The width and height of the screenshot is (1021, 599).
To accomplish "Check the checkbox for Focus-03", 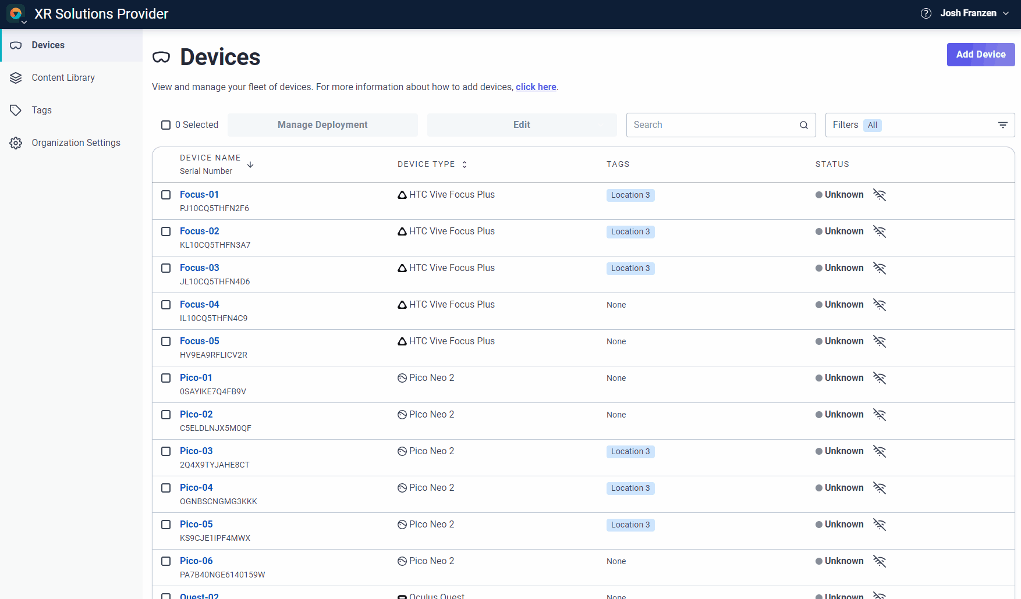I will [x=166, y=268].
